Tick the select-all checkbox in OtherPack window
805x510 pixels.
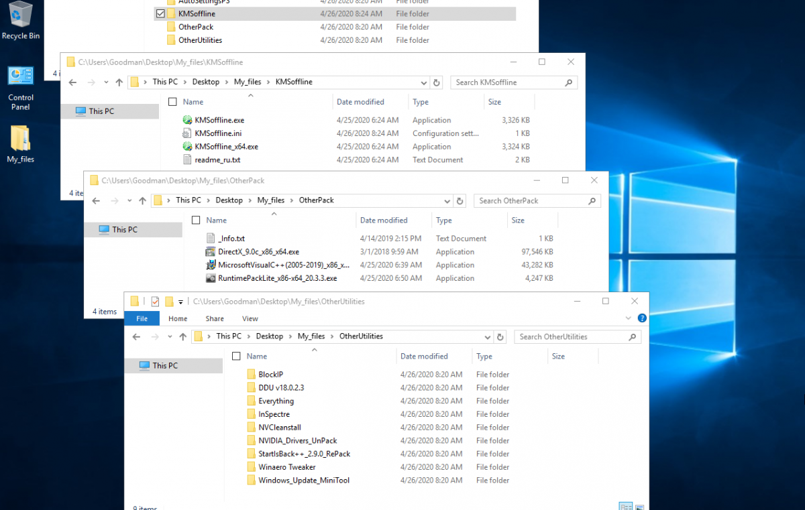point(196,220)
